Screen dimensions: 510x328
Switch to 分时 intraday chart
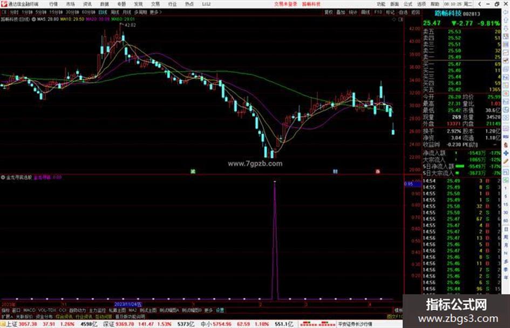click(13, 12)
